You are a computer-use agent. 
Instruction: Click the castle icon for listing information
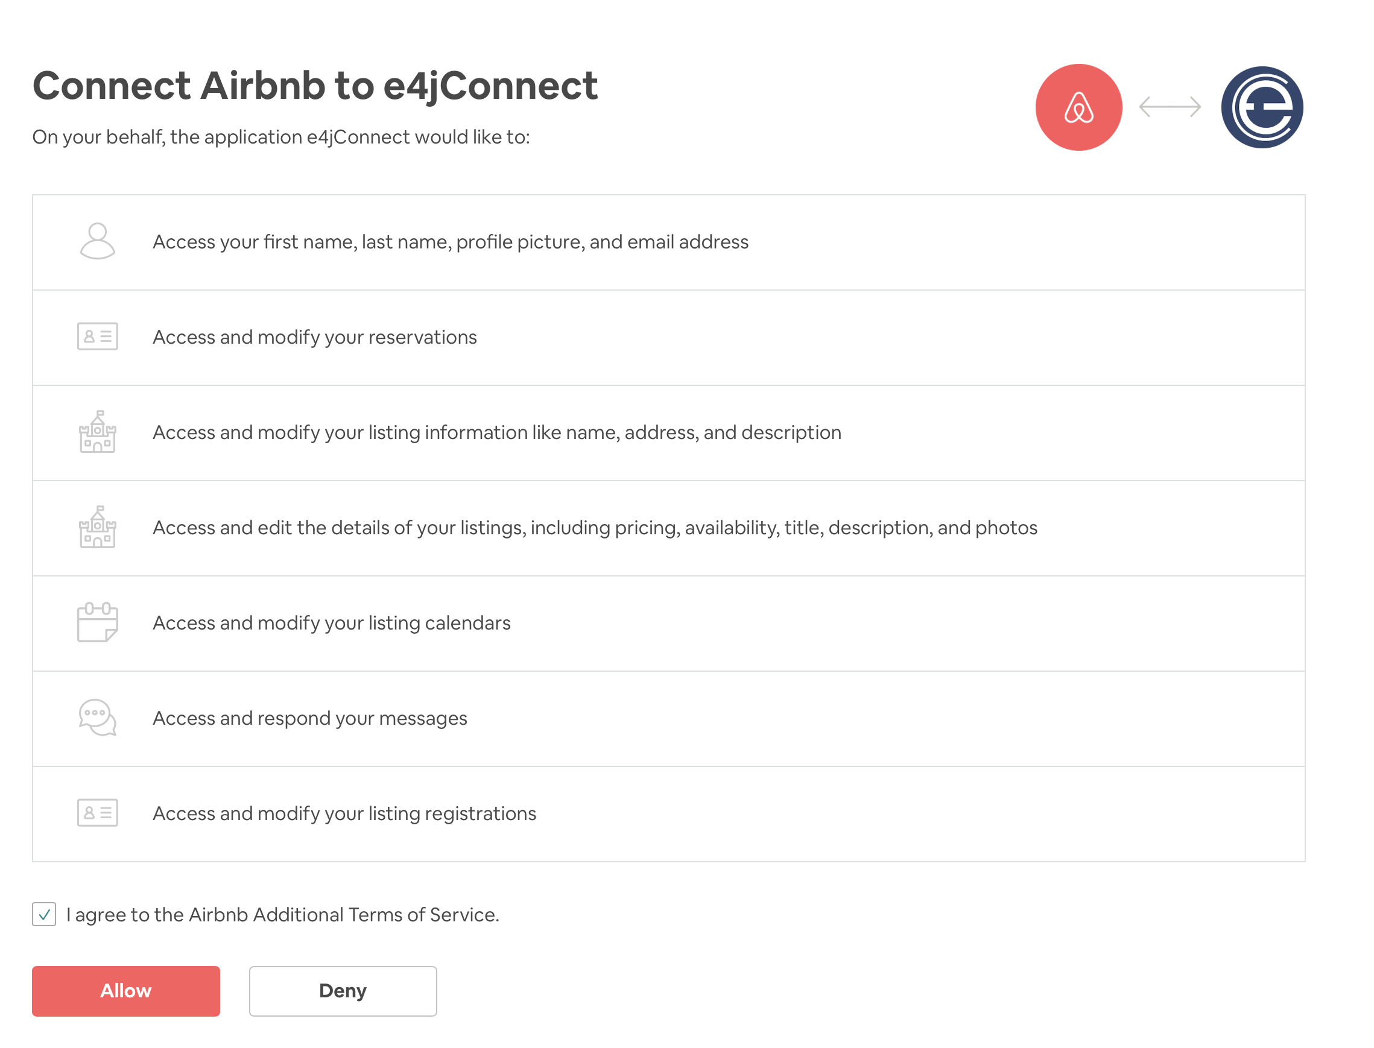click(97, 432)
